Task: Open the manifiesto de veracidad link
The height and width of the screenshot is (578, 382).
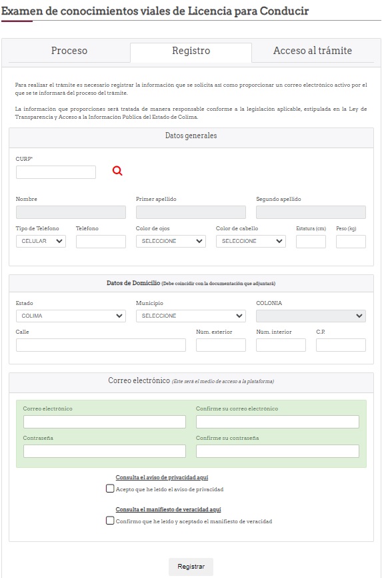Action: [169, 509]
